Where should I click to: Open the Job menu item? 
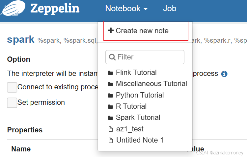point(170,9)
